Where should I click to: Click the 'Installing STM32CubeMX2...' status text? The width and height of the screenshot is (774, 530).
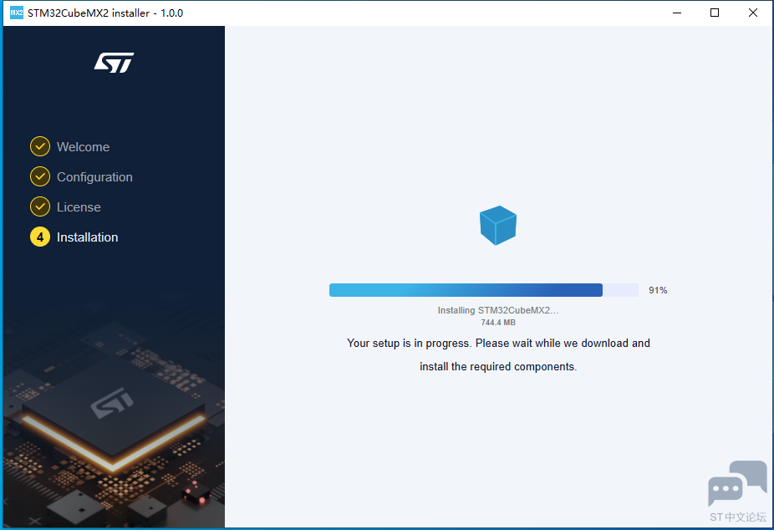498,310
